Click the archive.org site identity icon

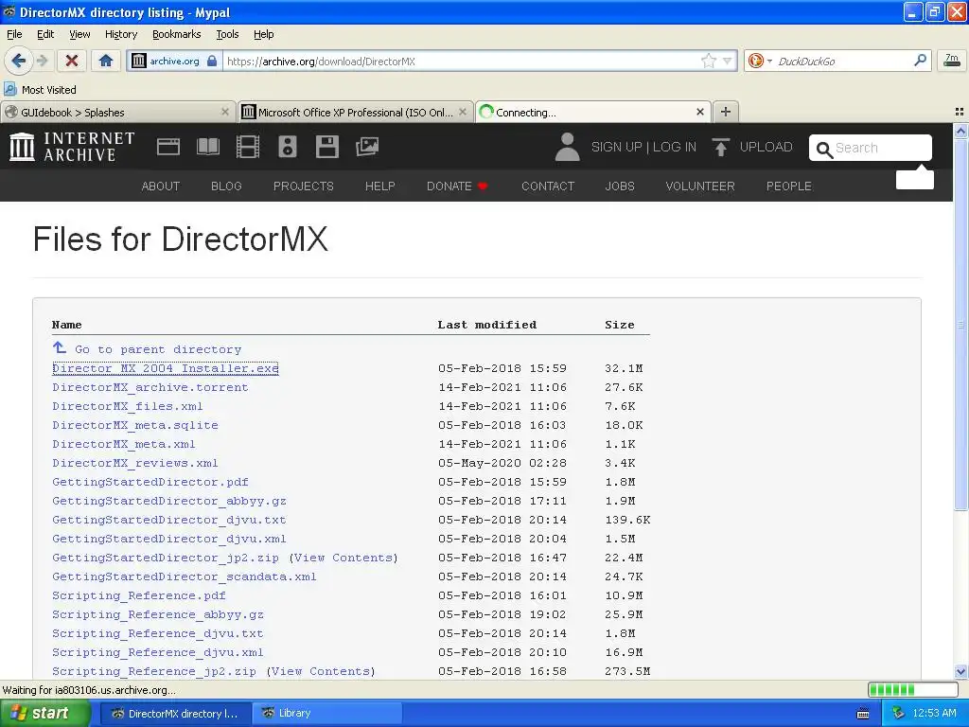click(139, 61)
